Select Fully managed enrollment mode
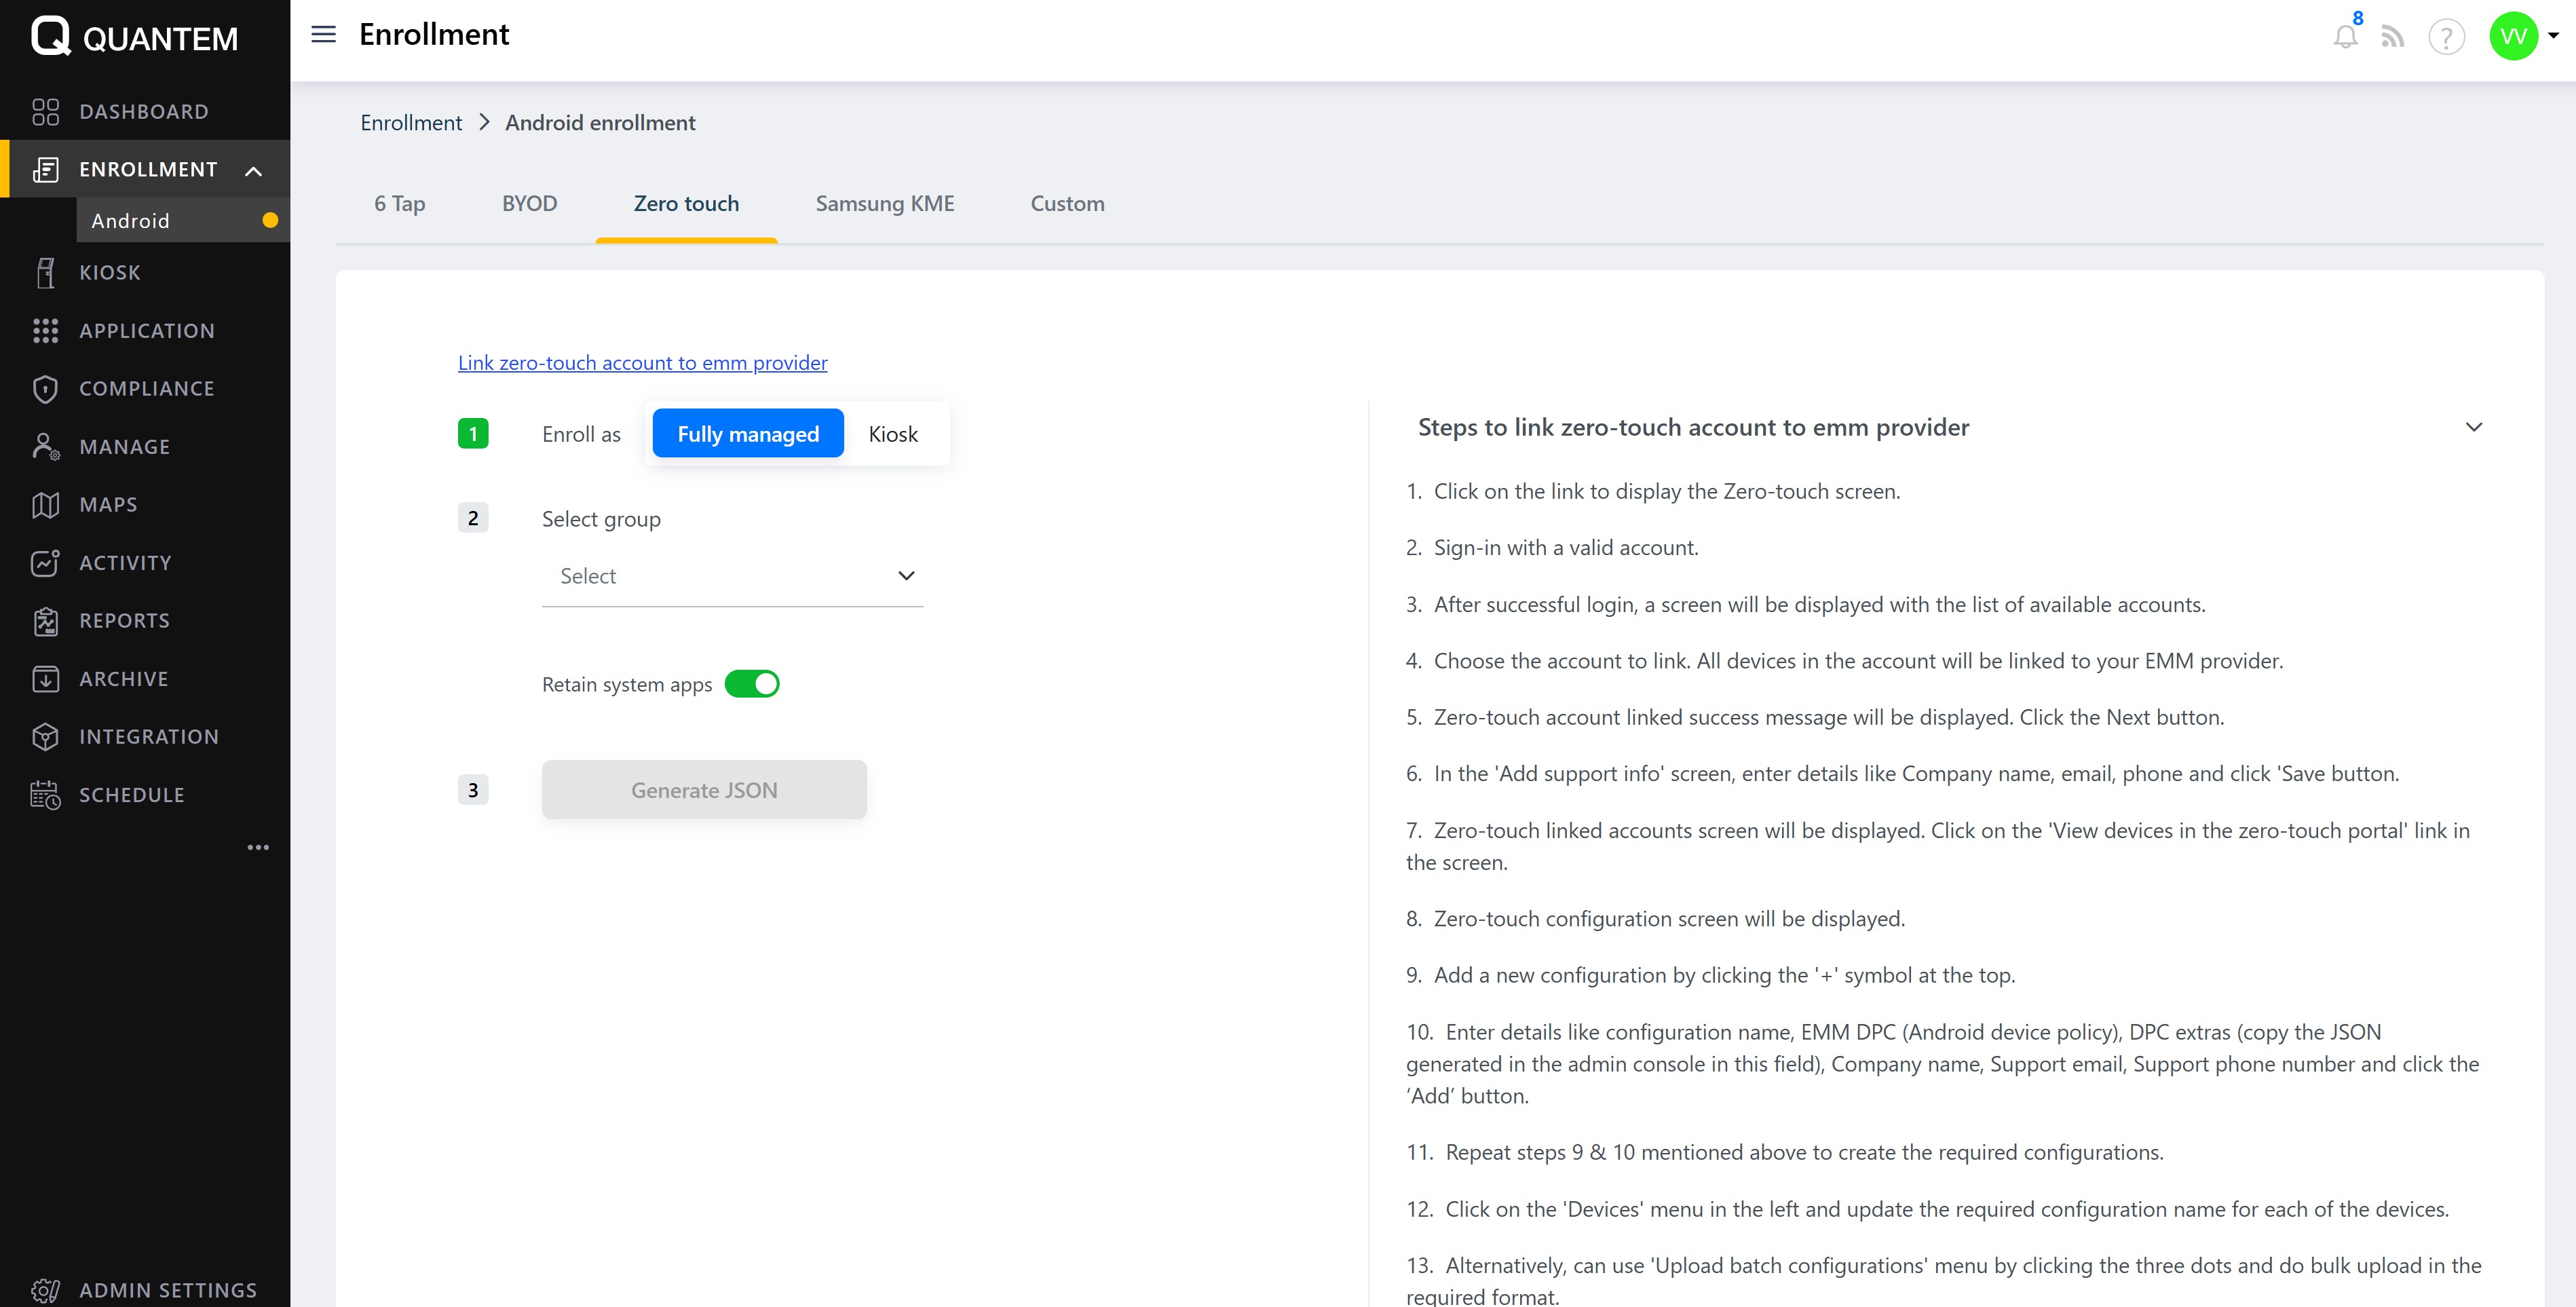Screen dimensions: 2576x1307 click(x=748, y=434)
